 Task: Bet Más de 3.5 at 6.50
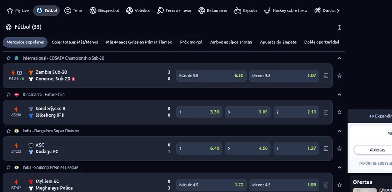211,76
